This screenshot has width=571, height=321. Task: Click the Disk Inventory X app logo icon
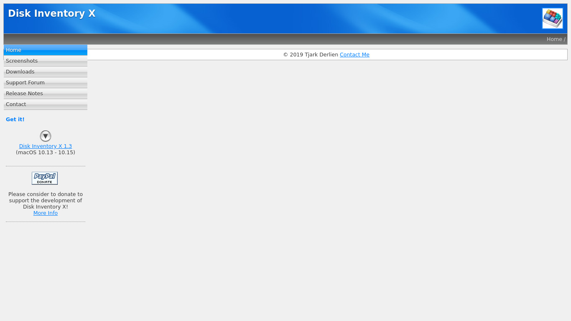(x=552, y=18)
